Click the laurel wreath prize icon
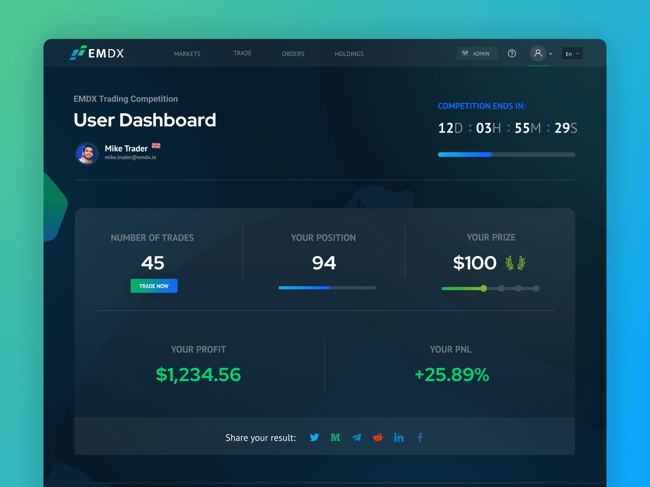This screenshot has width=650, height=487. pos(515,263)
